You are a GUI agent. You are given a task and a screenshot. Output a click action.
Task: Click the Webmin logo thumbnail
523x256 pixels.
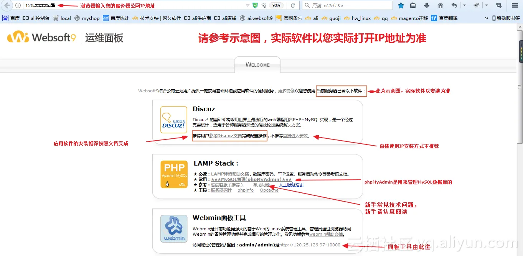(174, 229)
